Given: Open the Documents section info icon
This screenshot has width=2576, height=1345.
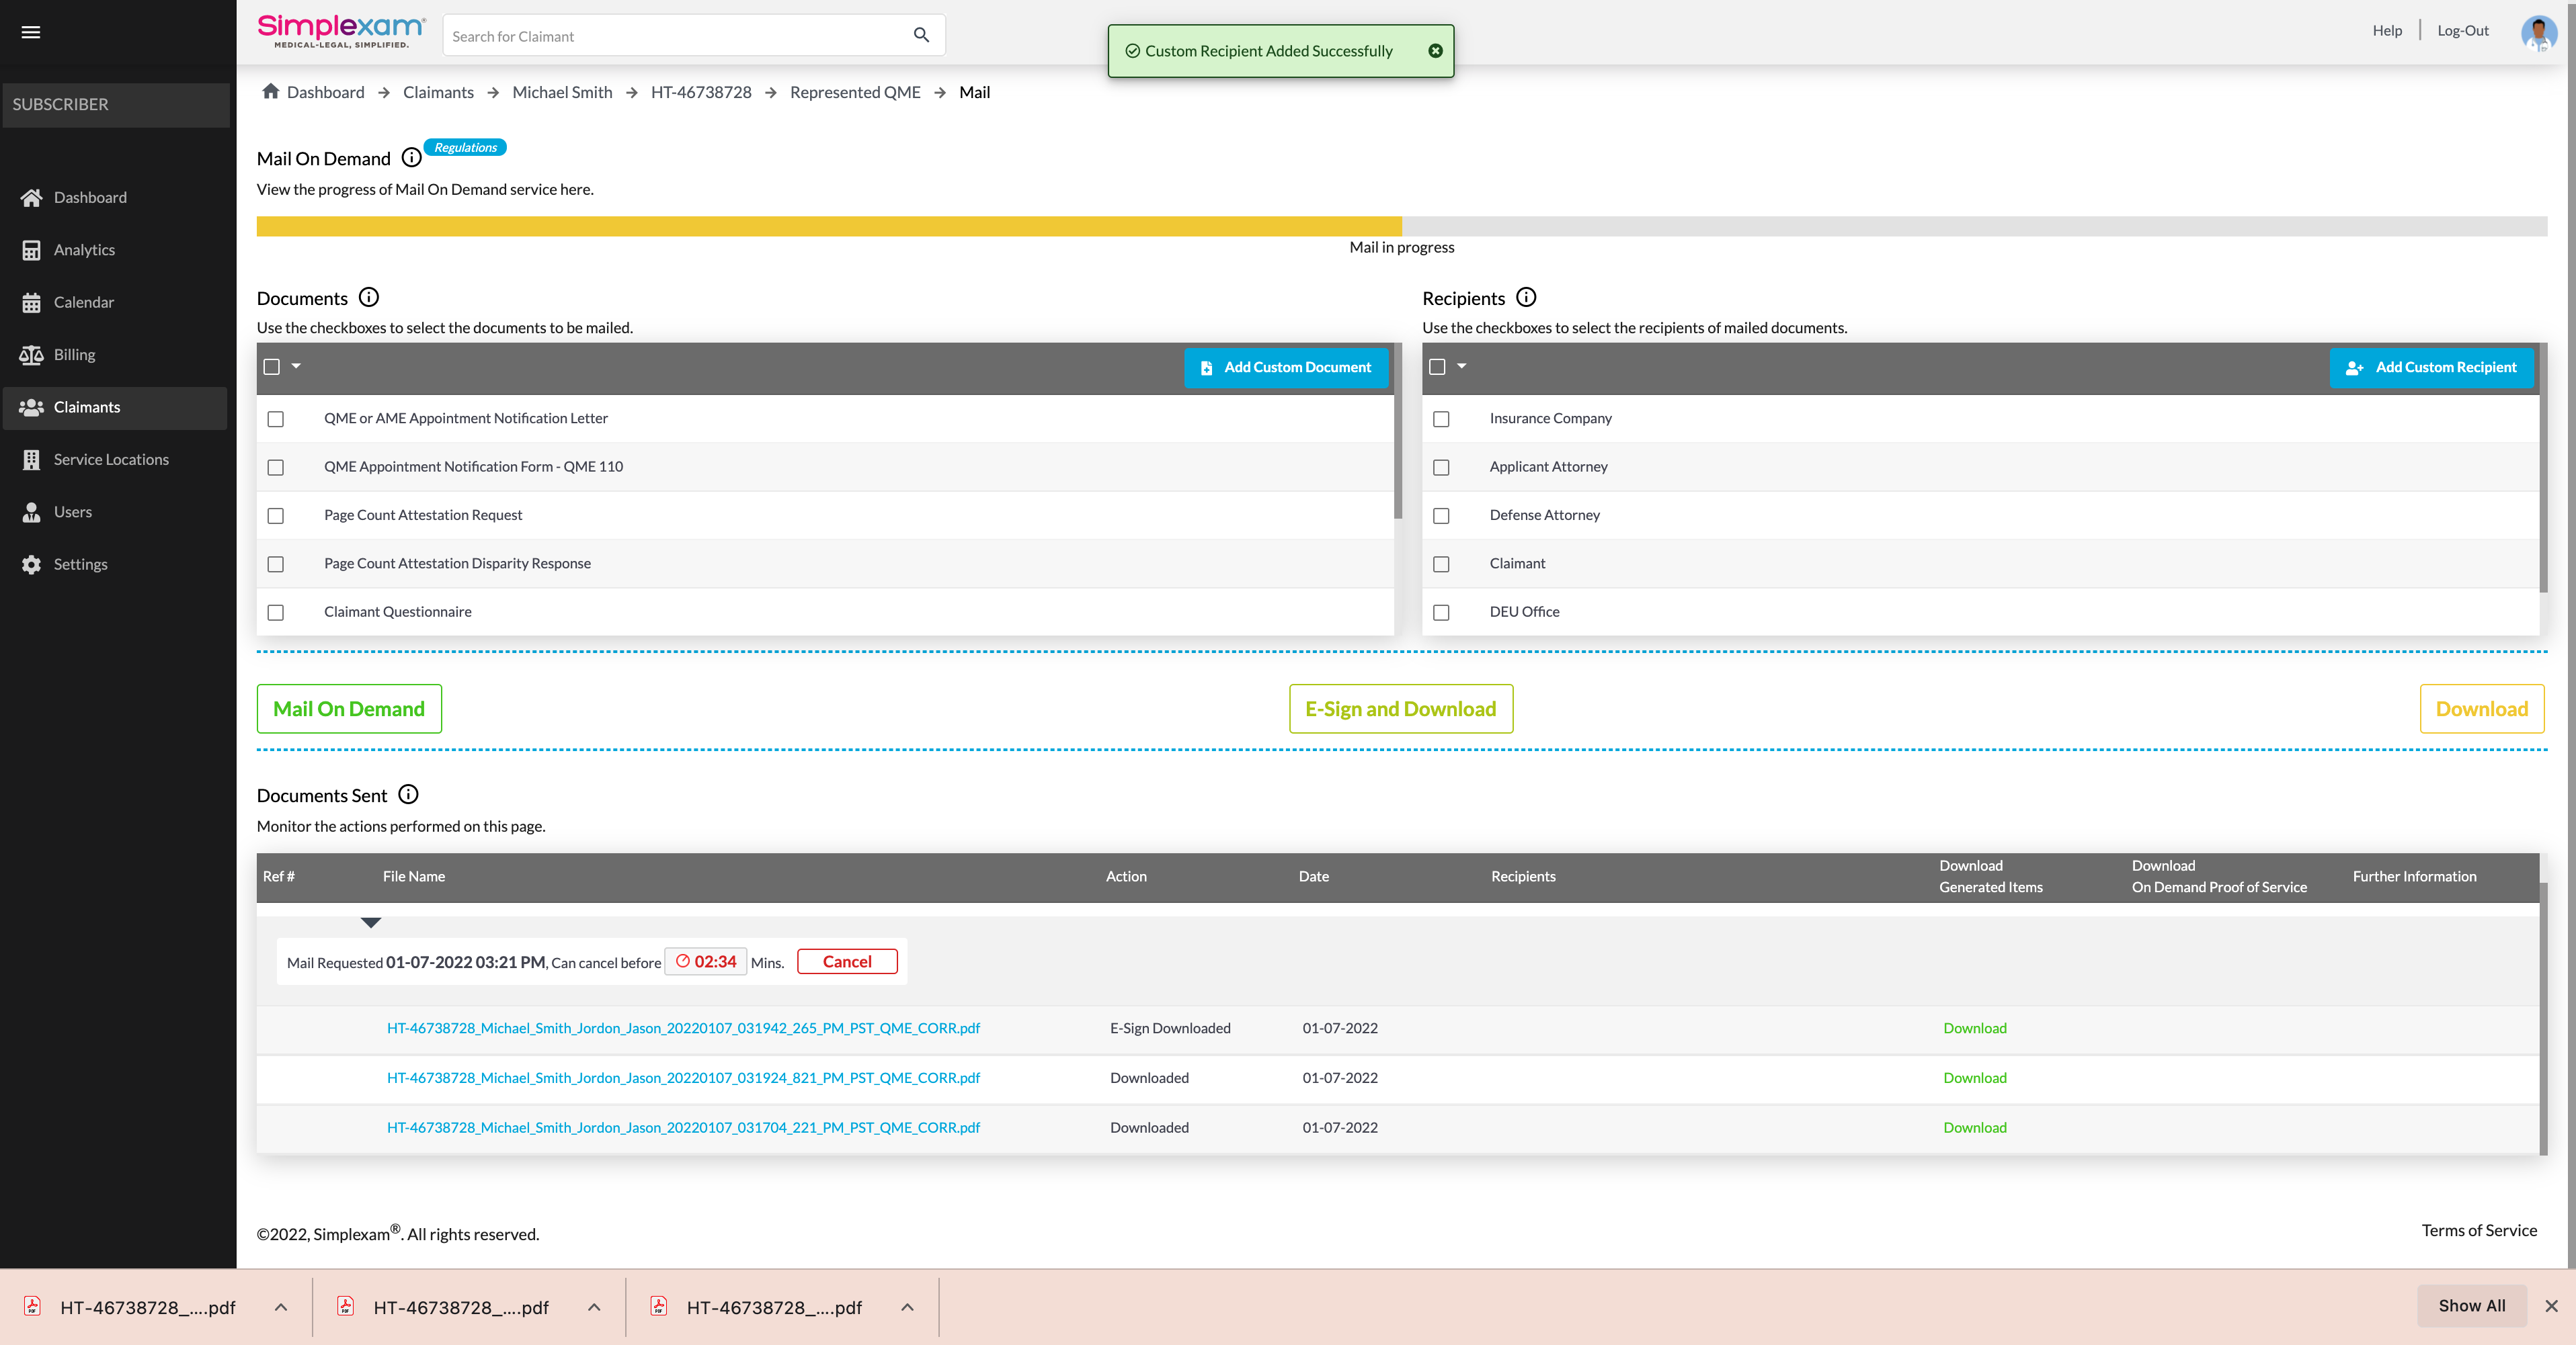Looking at the screenshot, I should coord(369,297).
